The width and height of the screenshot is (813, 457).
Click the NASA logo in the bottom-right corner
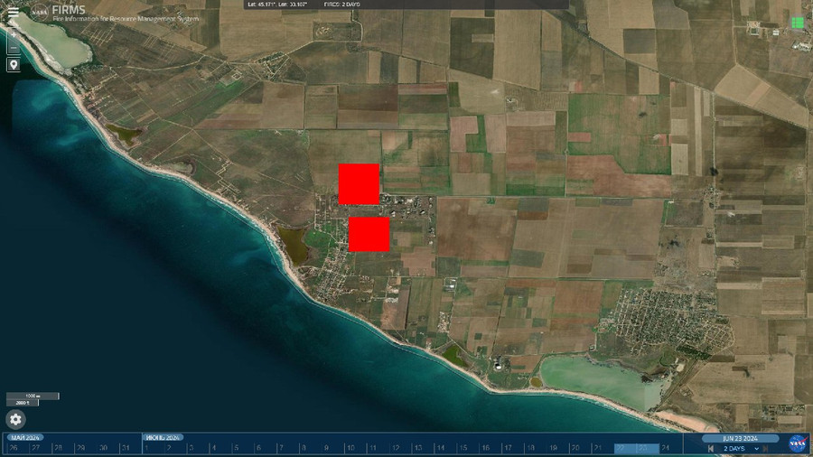798,443
